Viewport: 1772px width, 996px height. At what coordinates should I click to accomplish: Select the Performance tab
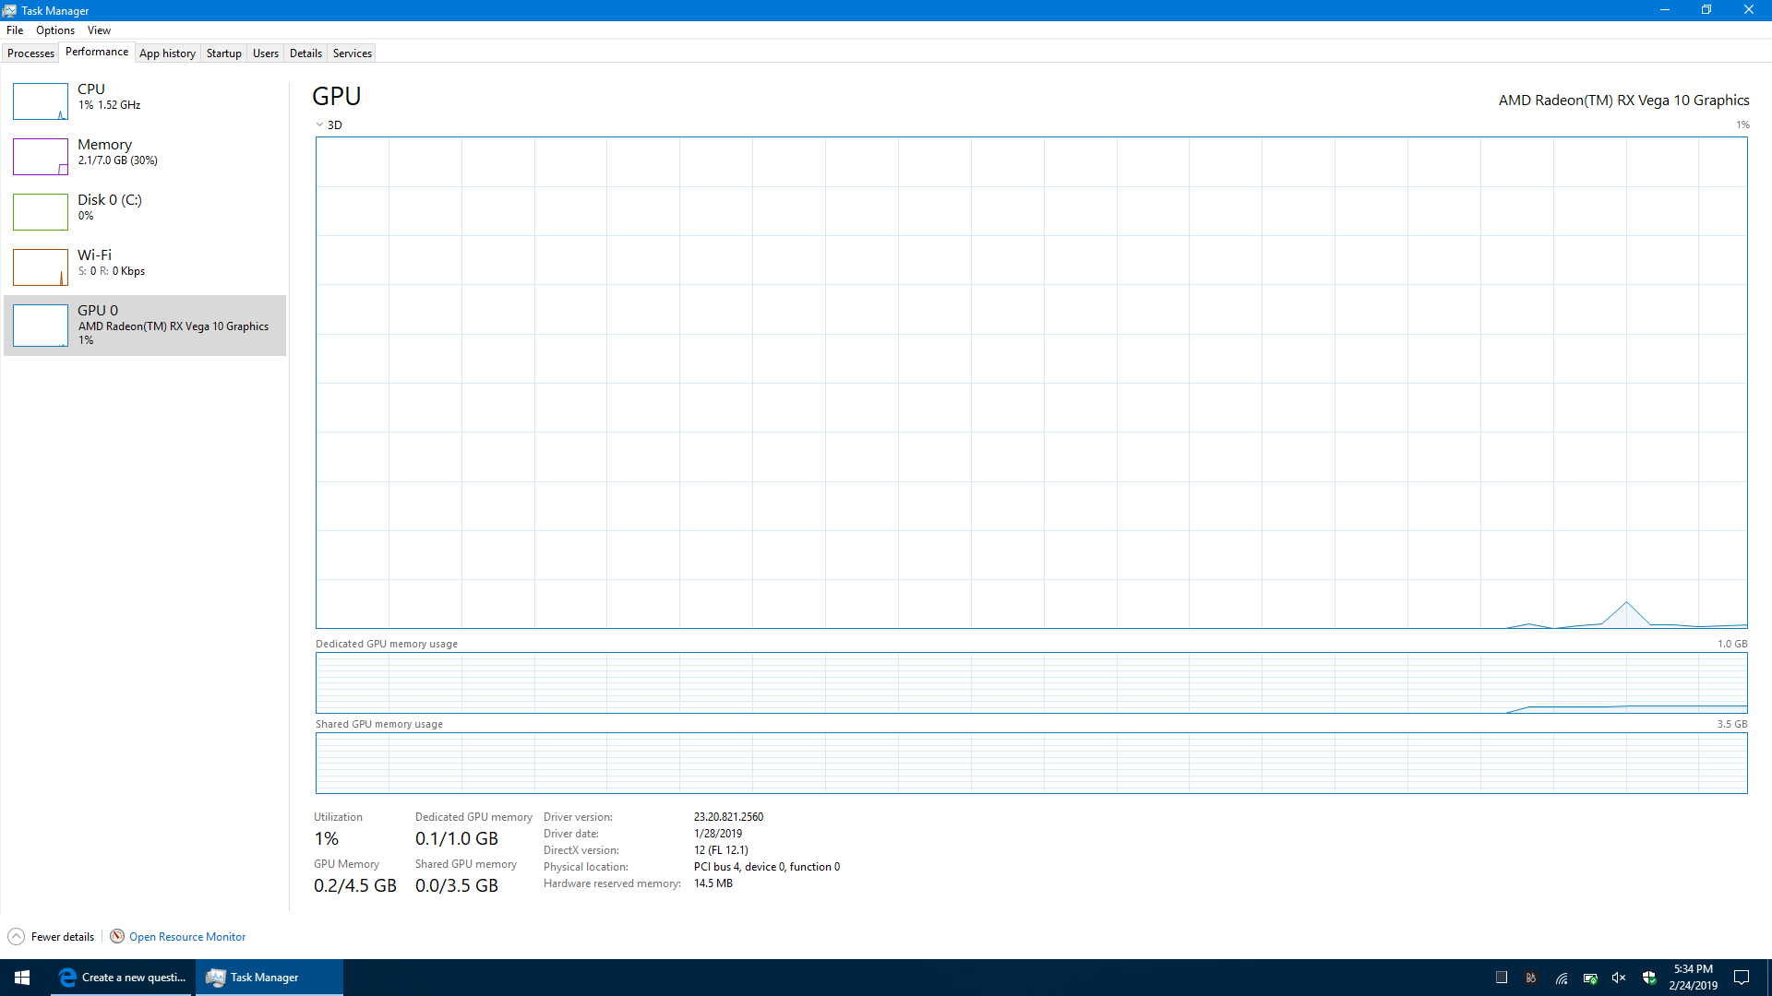pyautogui.click(x=97, y=52)
